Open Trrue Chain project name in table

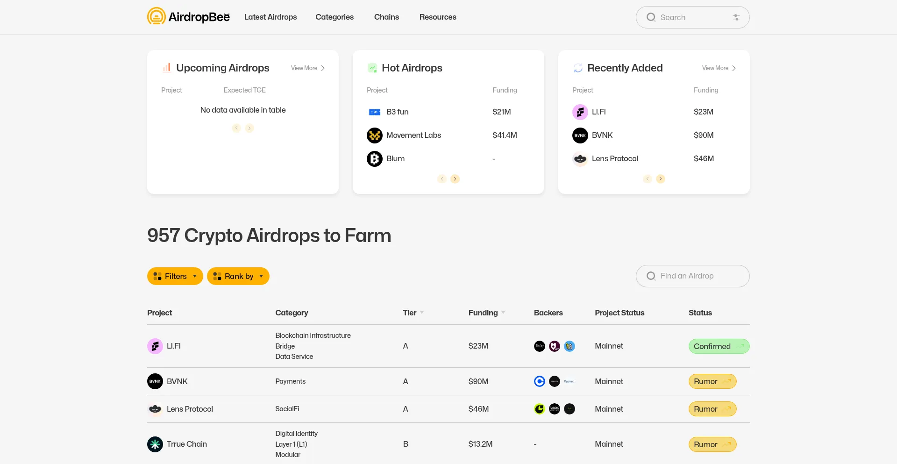pyautogui.click(x=187, y=444)
